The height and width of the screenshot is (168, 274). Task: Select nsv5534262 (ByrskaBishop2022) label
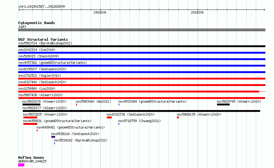(x=81, y=140)
